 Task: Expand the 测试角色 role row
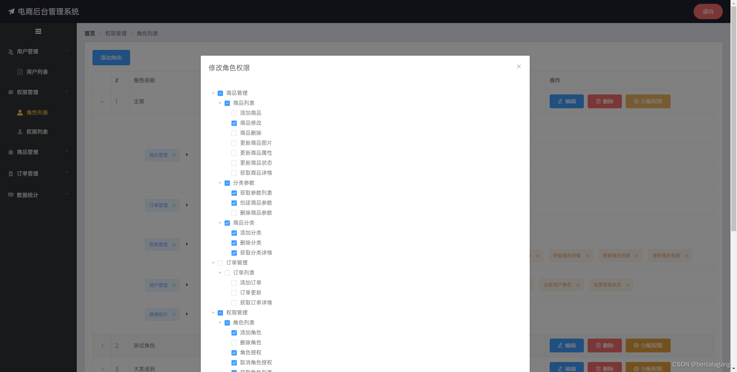click(x=102, y=346)
